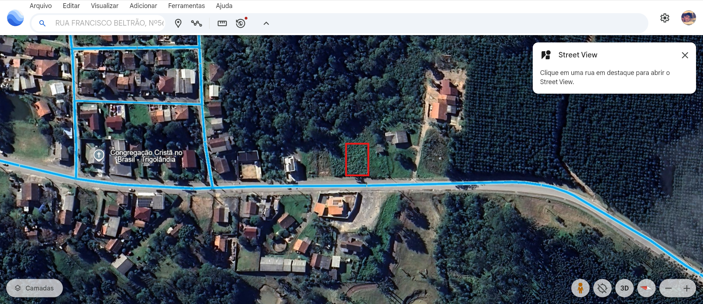Screen dimensions: 703x304
Task: Open the ruler measurement tool
Action: (222, 23)
